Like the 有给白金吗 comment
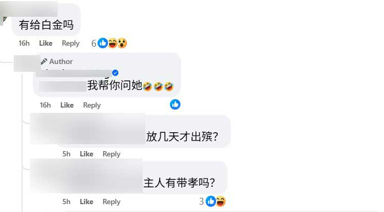Viewport: 384px width, 212px height. pyautogui.click(x=46, y=43)
